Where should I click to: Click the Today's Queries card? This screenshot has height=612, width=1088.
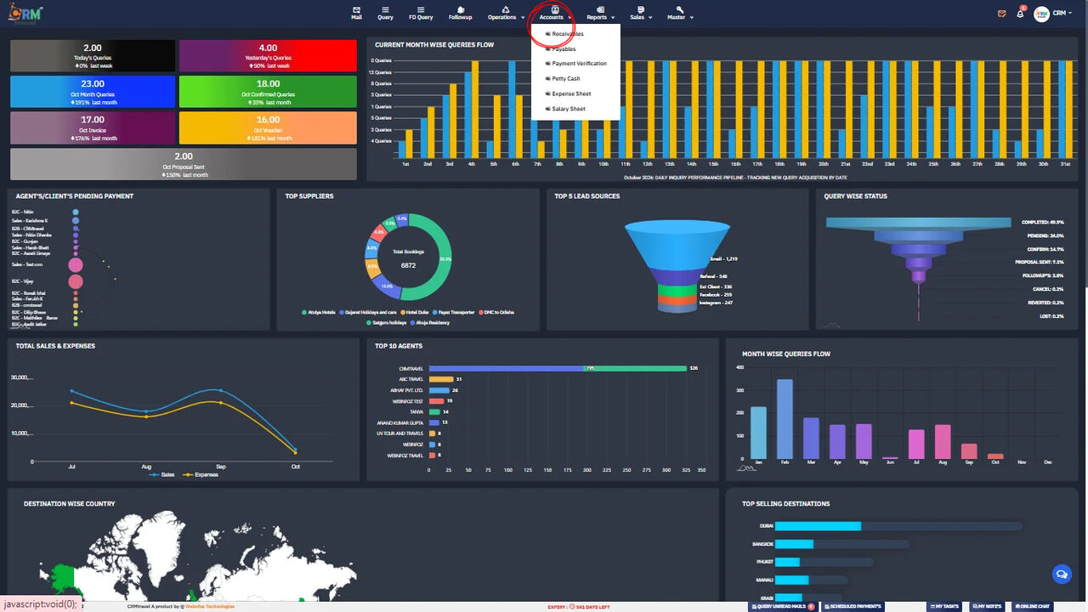(x=93, y=55)
